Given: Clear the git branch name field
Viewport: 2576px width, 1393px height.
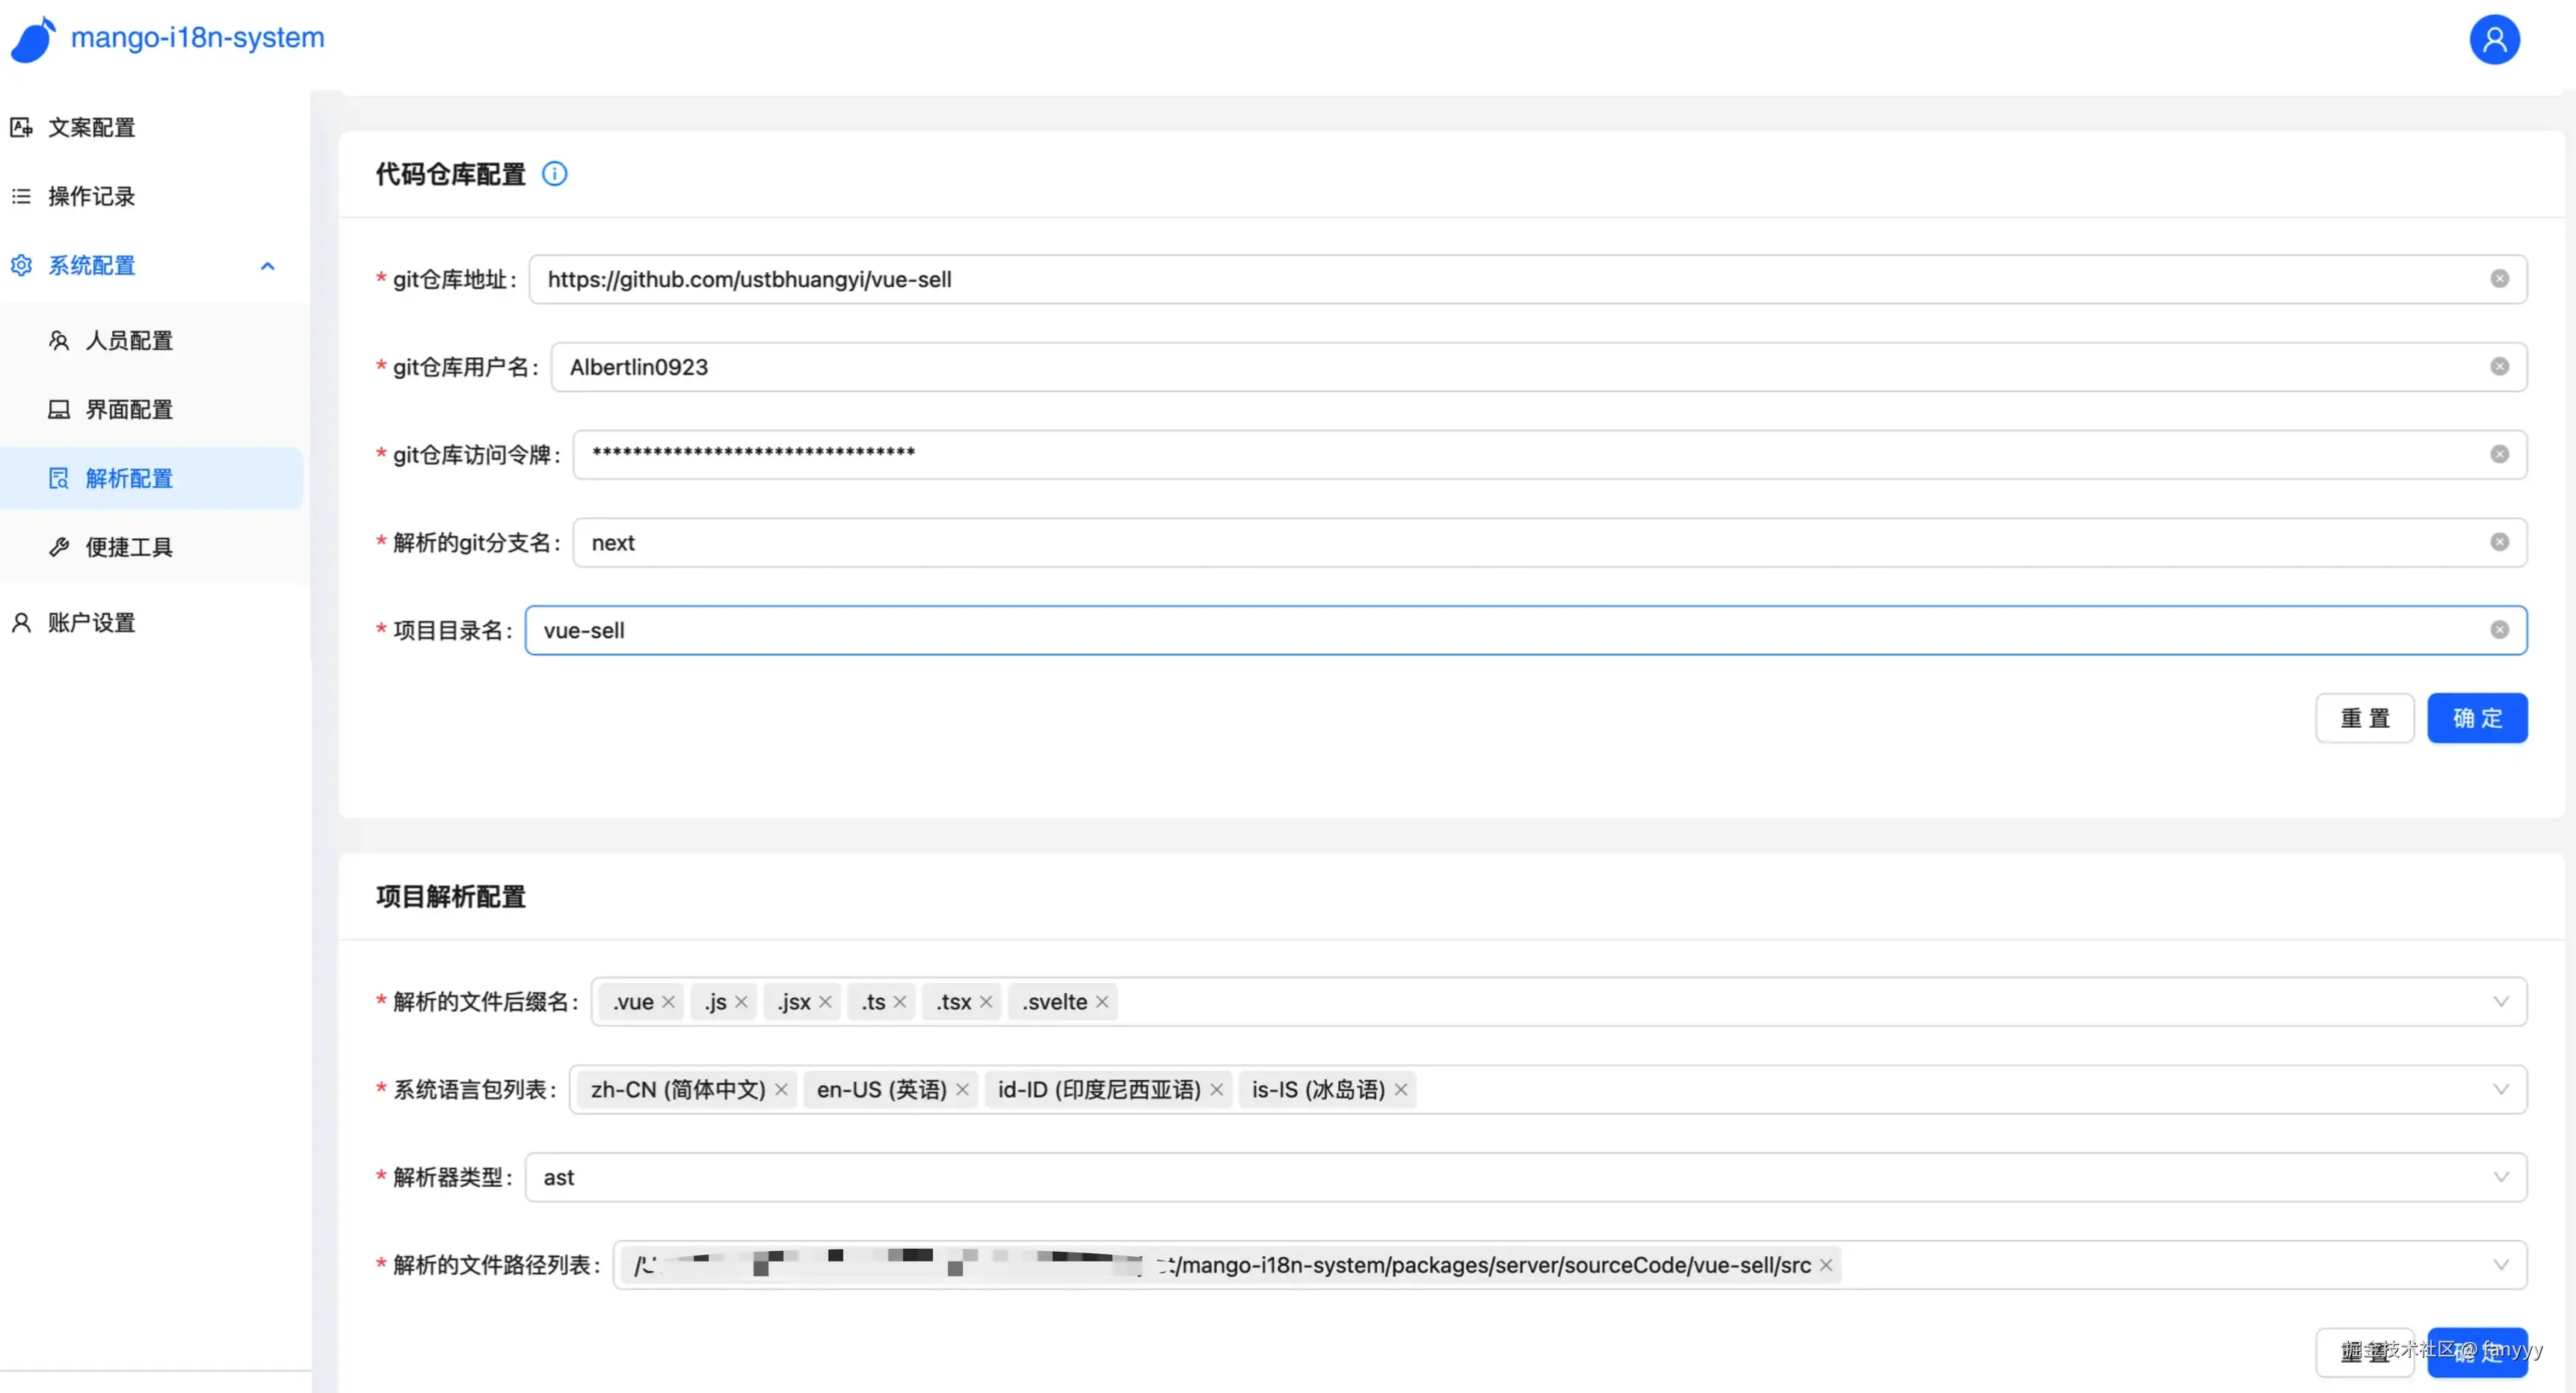Looking at the screenshot, I should [x=2499, y=542].
